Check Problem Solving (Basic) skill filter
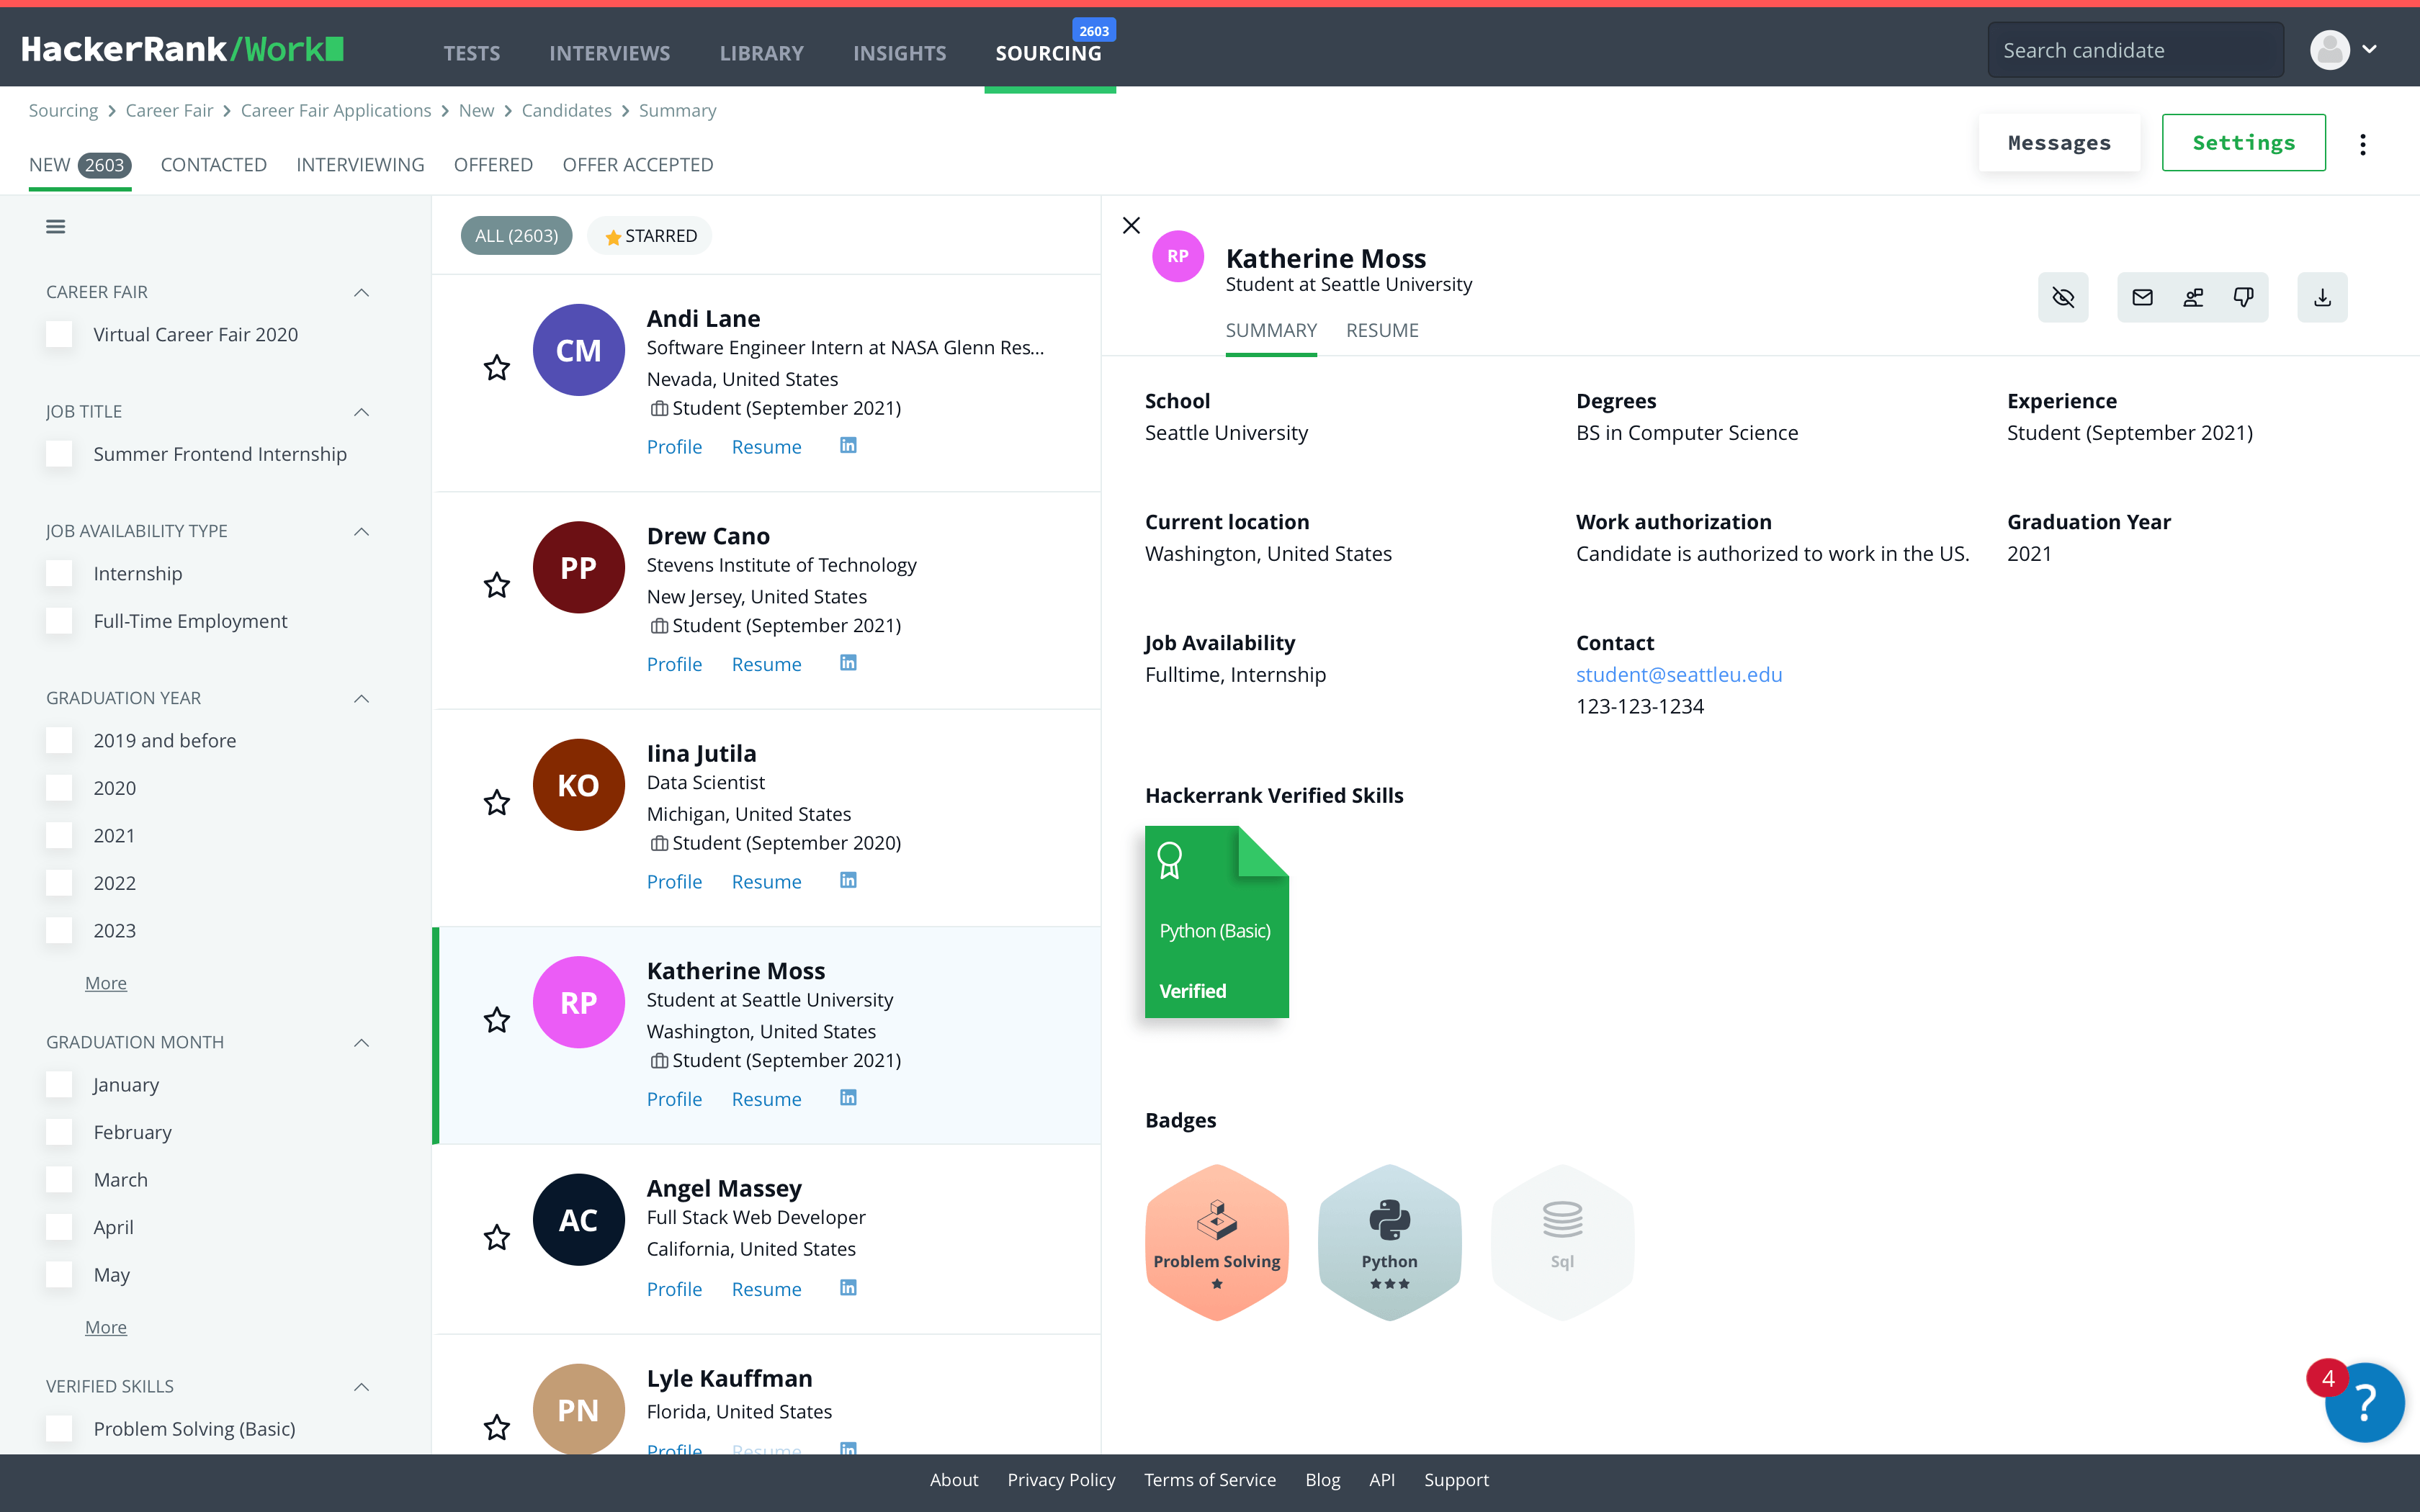 [59, 1429]
